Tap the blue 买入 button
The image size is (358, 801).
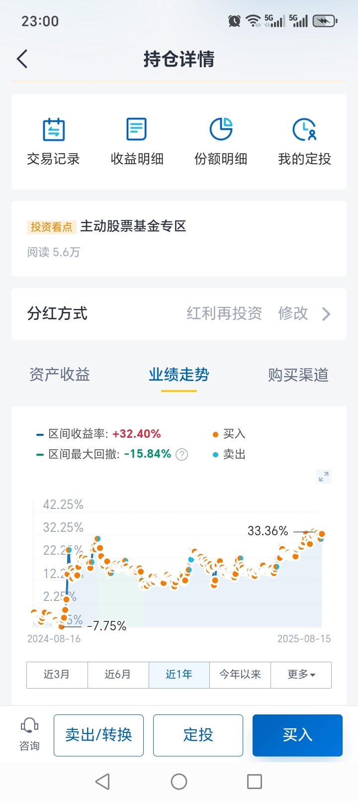[x=297, y=735]
